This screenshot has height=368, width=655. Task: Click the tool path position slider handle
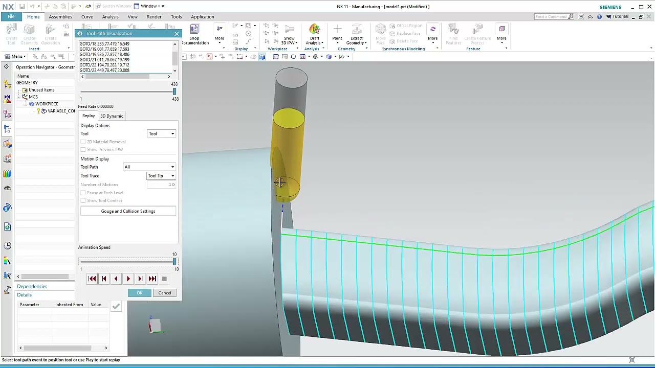(174, 91)
